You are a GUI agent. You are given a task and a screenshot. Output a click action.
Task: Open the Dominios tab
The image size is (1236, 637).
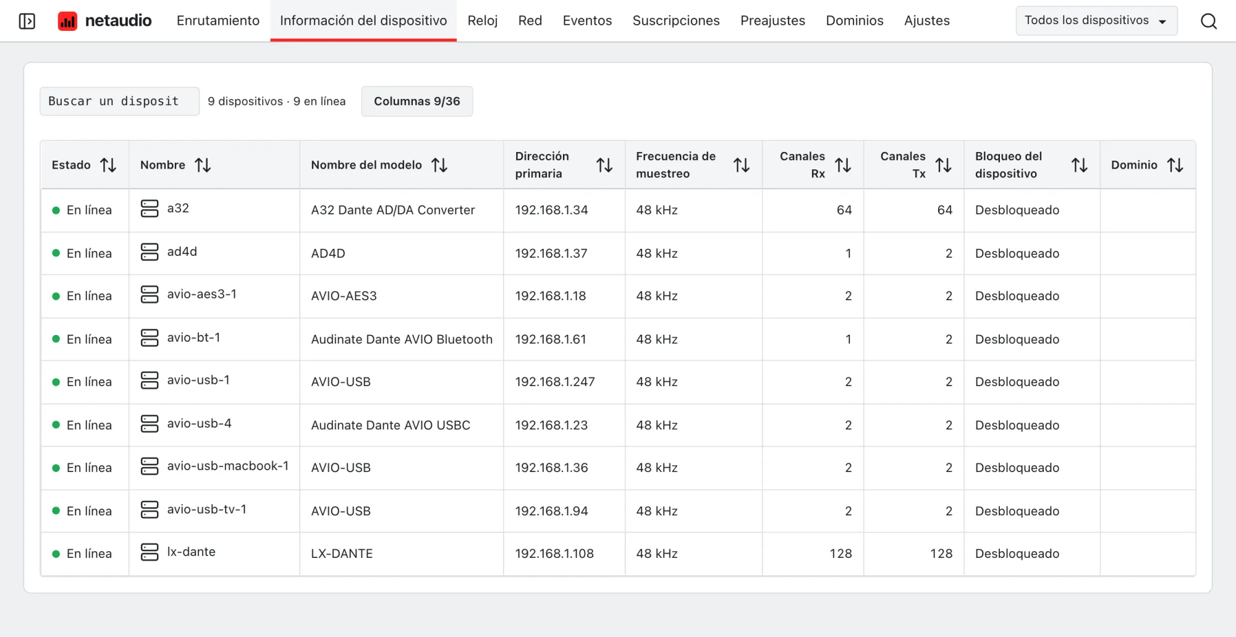[x=855, y=20]
